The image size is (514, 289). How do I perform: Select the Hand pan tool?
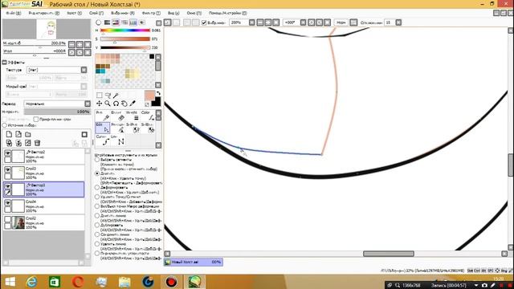coord(124,104)
